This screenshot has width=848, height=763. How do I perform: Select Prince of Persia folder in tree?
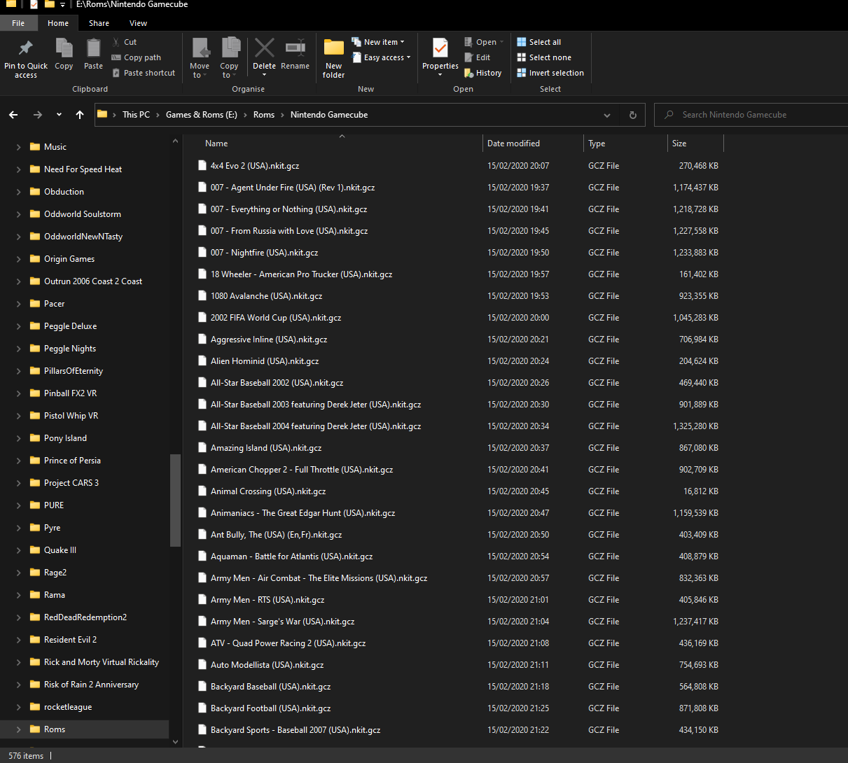click(72, 461)
